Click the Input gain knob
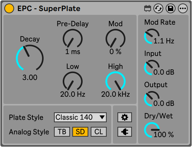 (152, 68)
